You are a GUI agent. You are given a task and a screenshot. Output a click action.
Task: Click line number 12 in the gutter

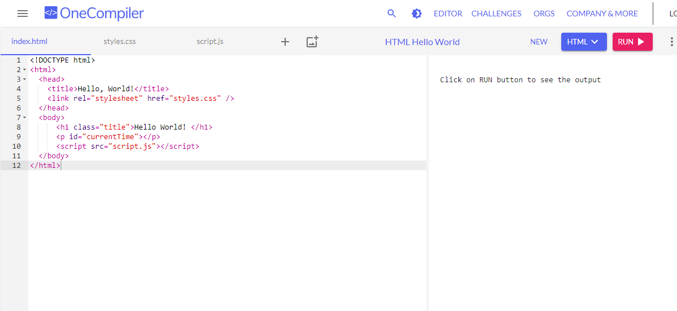[17, 165]
